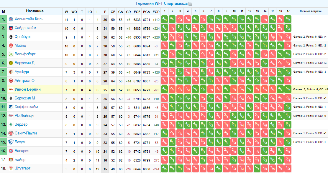
Task: Click the Фрайбург club logo
Action: 11,37
